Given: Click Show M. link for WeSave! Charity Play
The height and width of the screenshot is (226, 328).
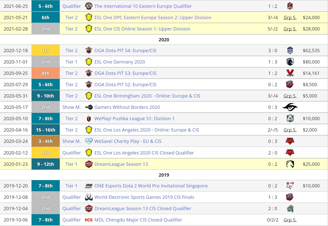Looking at the screenshot, I should pos(71,141).
